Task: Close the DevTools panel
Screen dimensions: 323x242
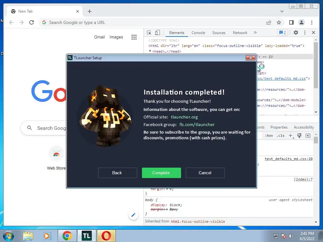Action: tap(314, 32)
